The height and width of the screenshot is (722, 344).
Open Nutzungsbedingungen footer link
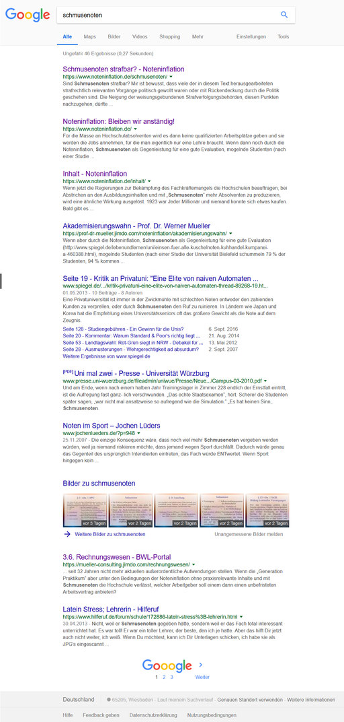pos(212,715)
